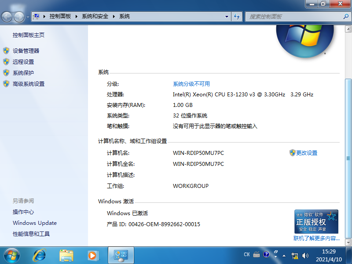Click the back navigation arrow button
Image resolution: width=352 pixels, height=264 pixels.
tap(7, 17)
